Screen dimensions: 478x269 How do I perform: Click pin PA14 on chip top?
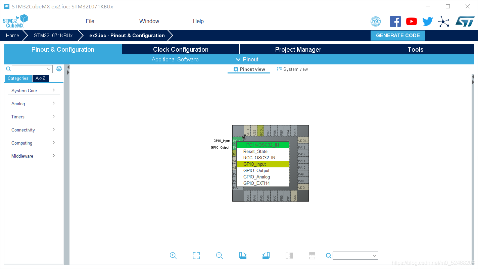pos(294,131)
